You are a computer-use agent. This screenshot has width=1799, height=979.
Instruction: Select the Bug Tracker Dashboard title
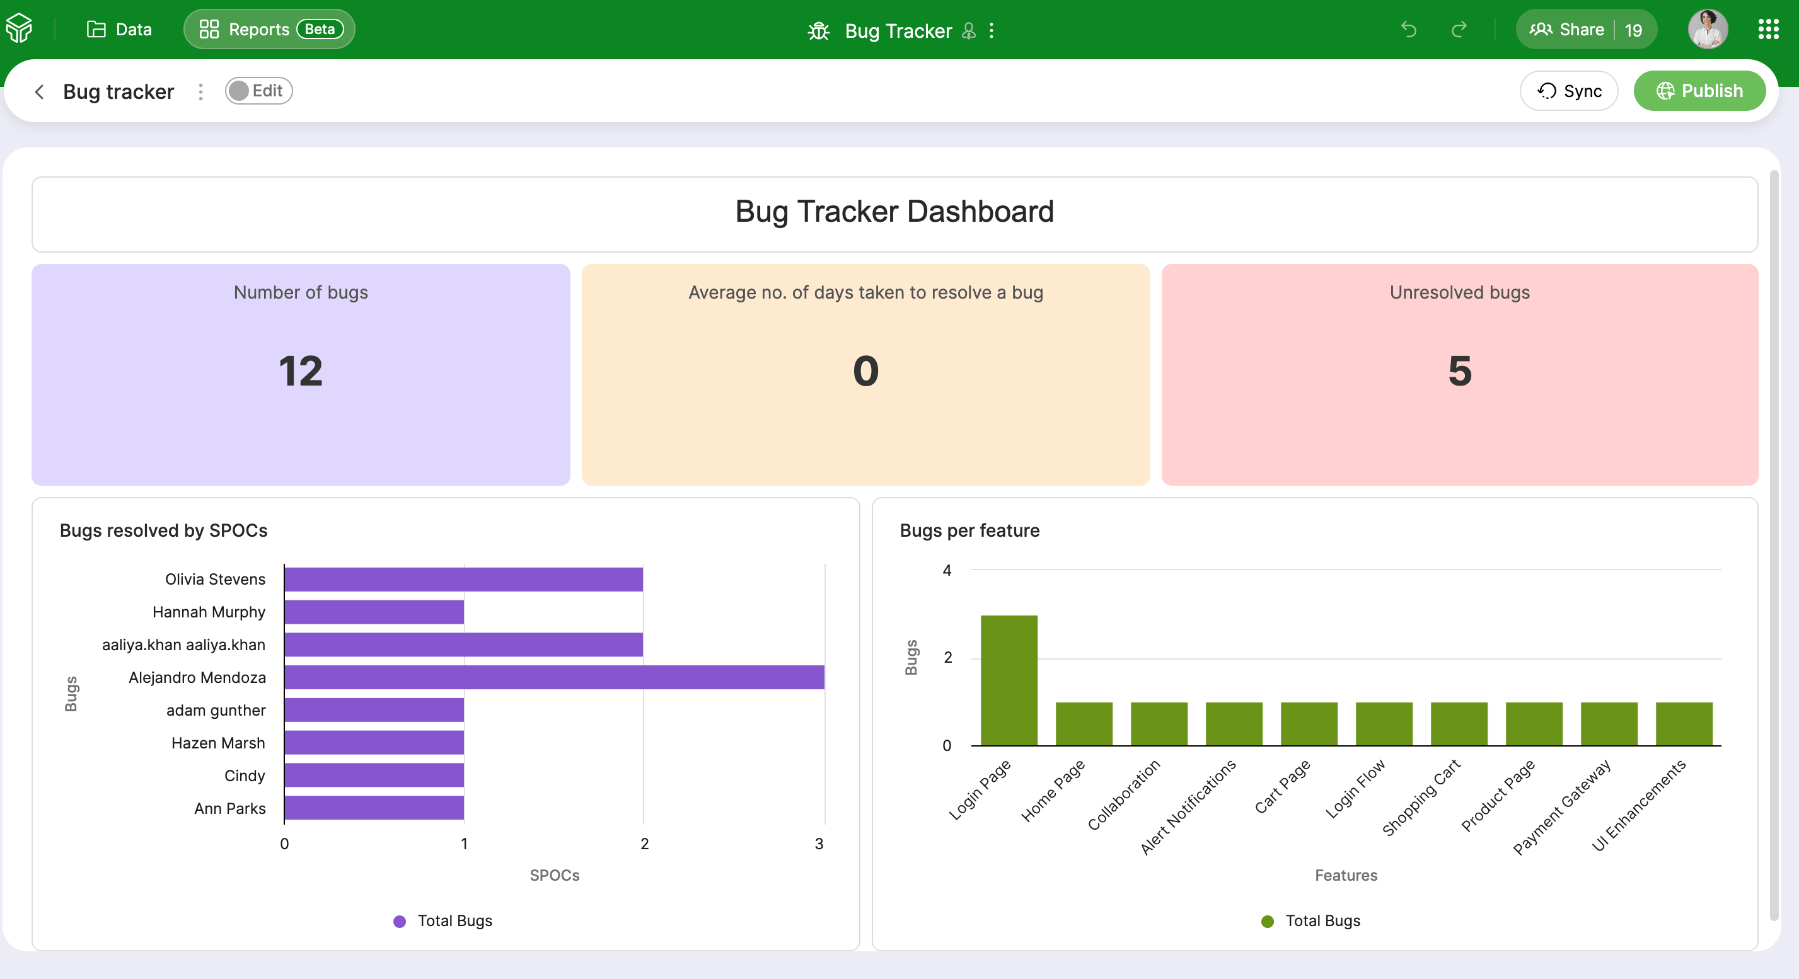894,212
